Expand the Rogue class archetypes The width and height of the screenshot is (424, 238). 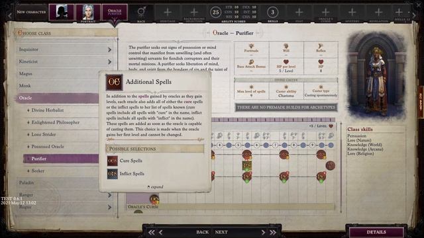click(x=109, y=207)
